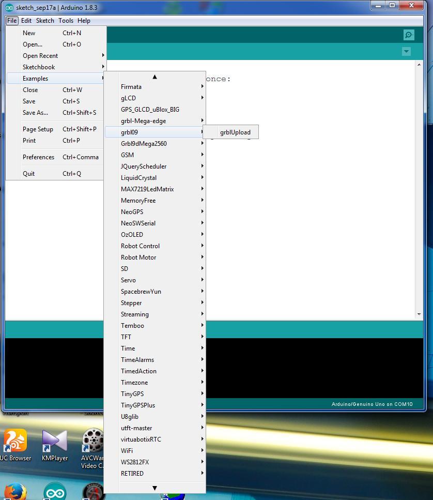This screenshot has width=433, height=500.
Task: Expand the Sketchbook submenu
Action: 56,67
